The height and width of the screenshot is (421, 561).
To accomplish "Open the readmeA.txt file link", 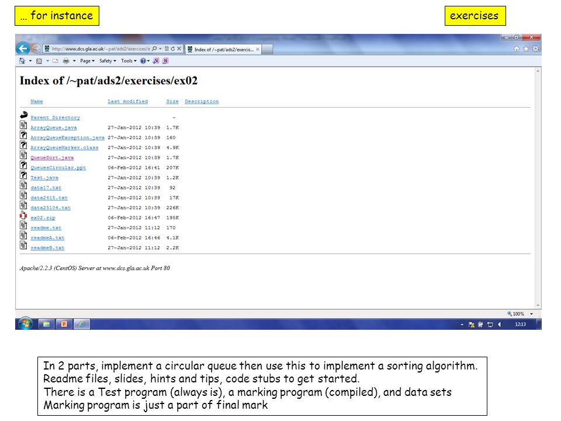I will (47, 238).
